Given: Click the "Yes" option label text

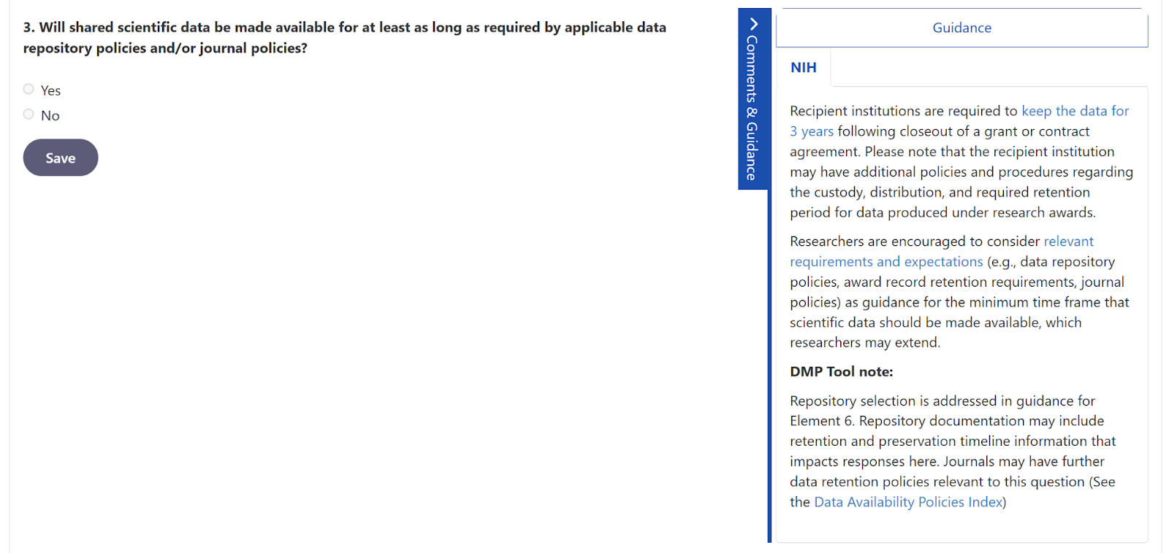Looking at the screenshot, I should coord(50,90).
